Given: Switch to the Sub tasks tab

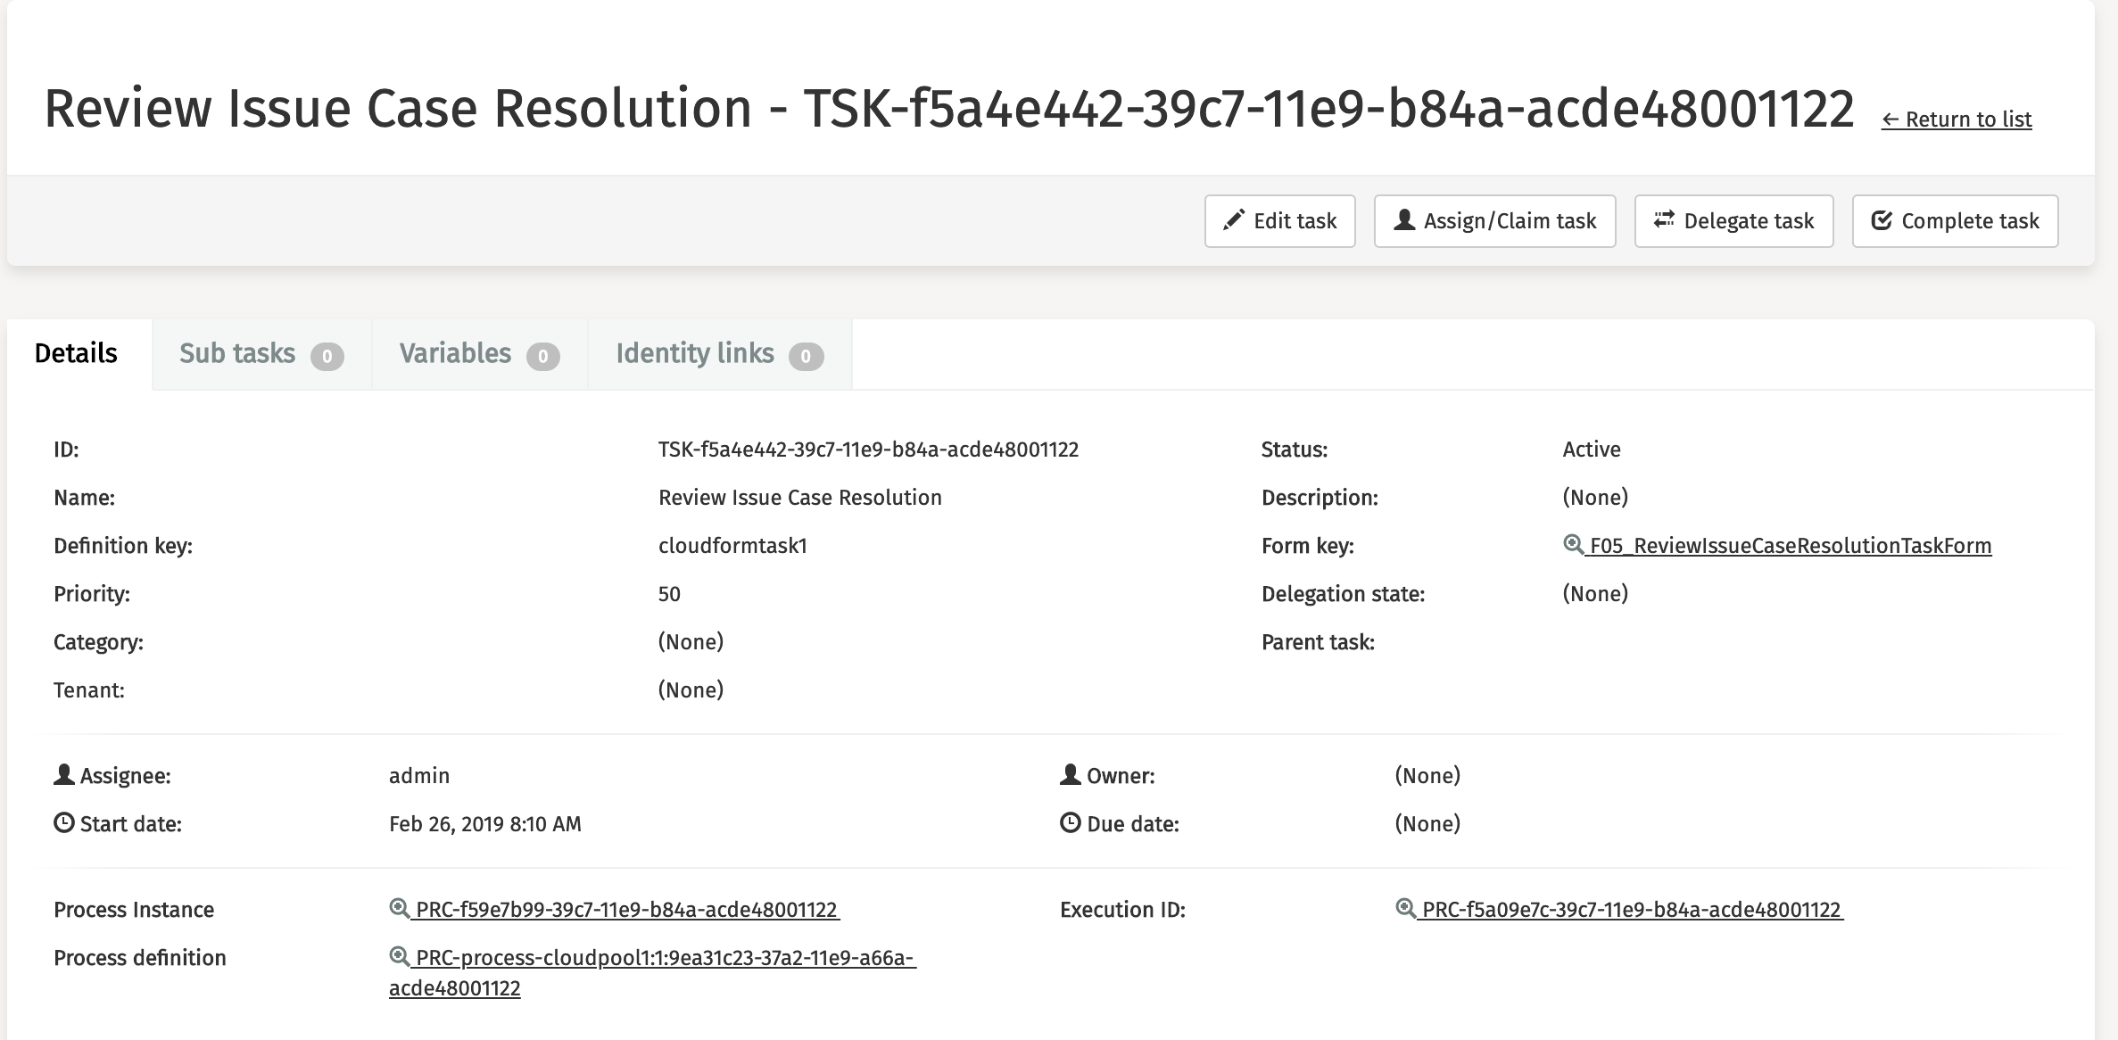Looking at the screenshot, I should pos(237,353).
